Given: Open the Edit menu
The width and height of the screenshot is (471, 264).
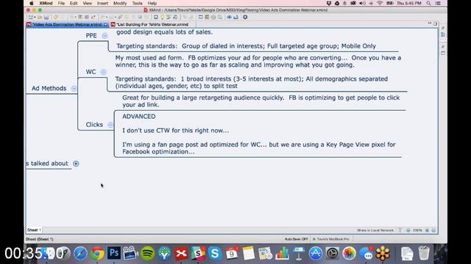Looking at the screenshot, I should tap(74, 3).
